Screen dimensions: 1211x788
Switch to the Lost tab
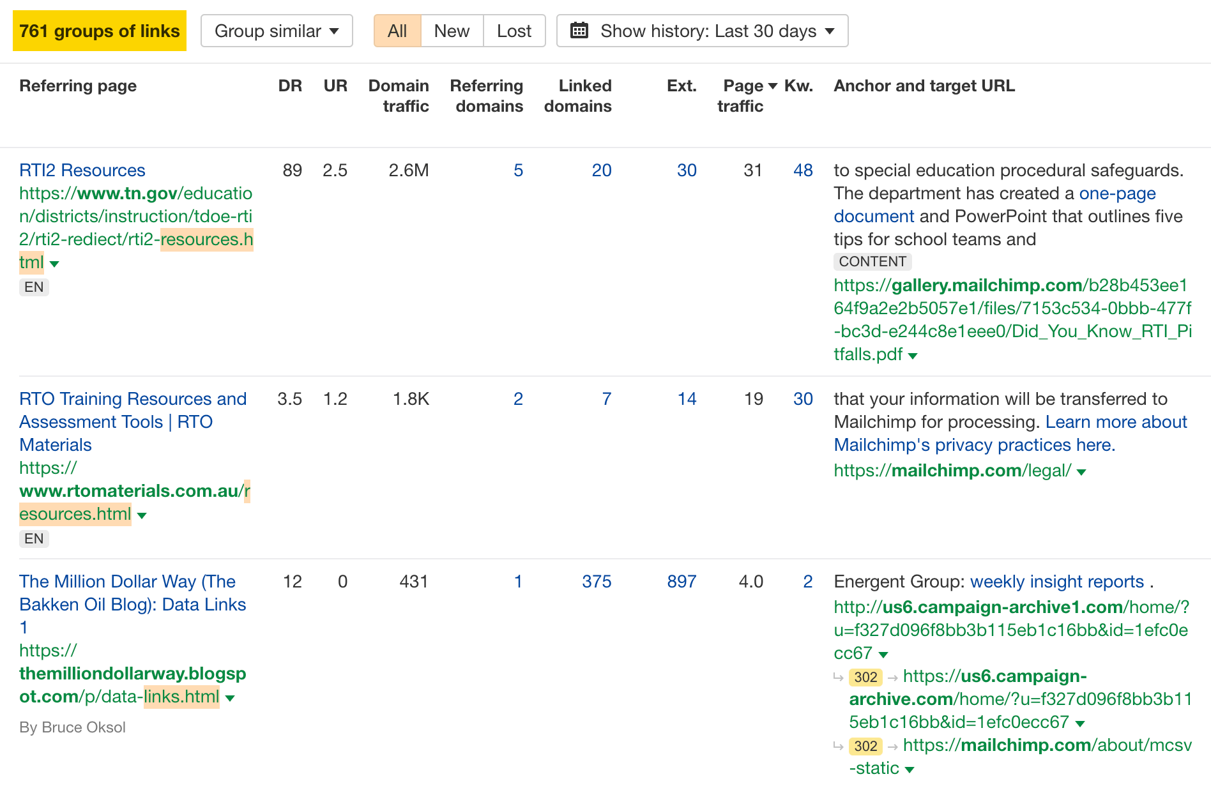point(514,30)
